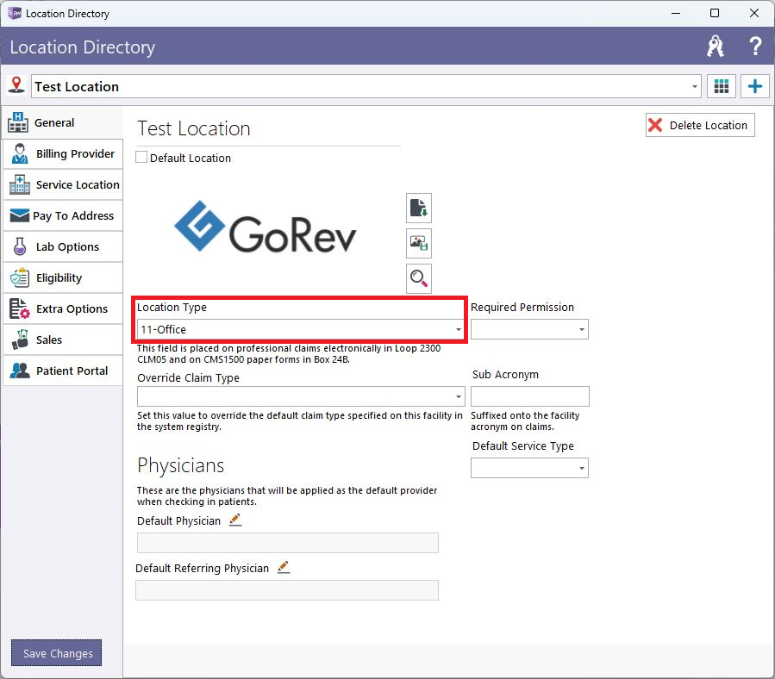775x679 pixels.
Task: Expand the Test Location selector dropdown
Action: (695, 87)
